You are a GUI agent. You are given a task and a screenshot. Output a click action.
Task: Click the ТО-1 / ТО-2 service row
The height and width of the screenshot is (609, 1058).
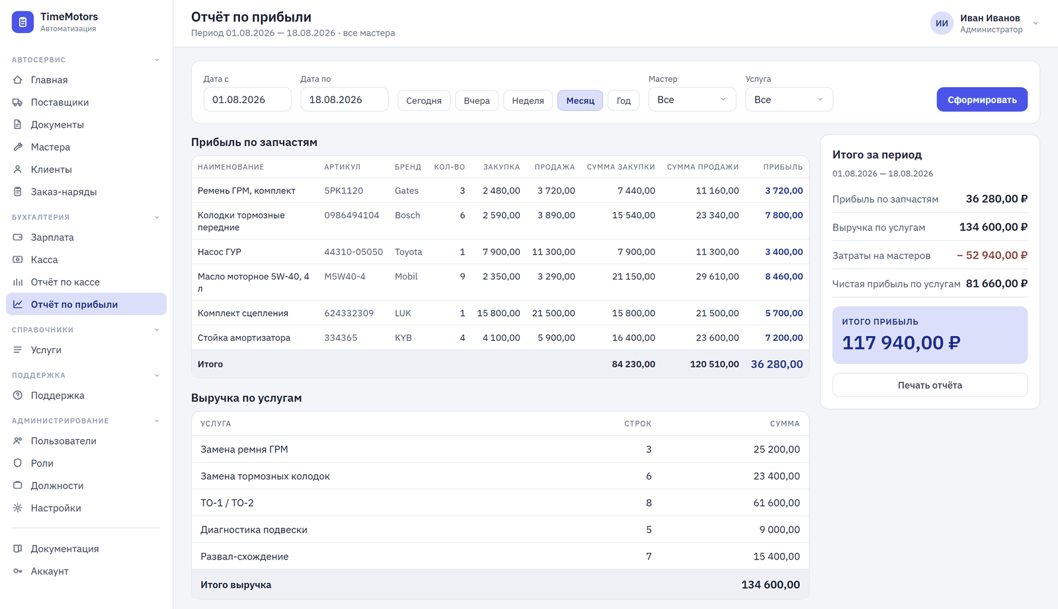coord(500,503)
